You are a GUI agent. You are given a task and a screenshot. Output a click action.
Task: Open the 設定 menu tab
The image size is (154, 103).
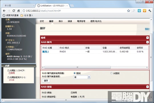42,21
